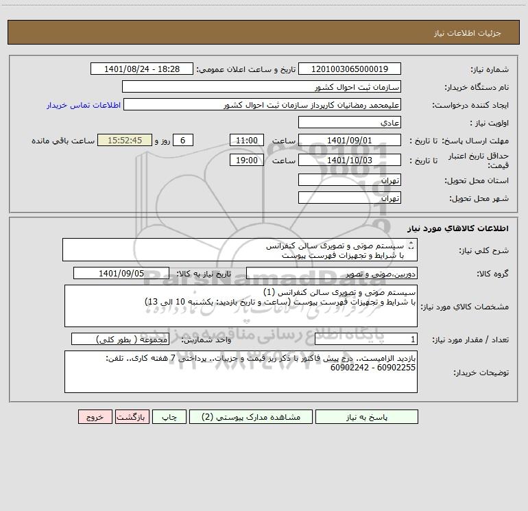
Task: Click the label شهر محل تحویل
Action: 479,199
